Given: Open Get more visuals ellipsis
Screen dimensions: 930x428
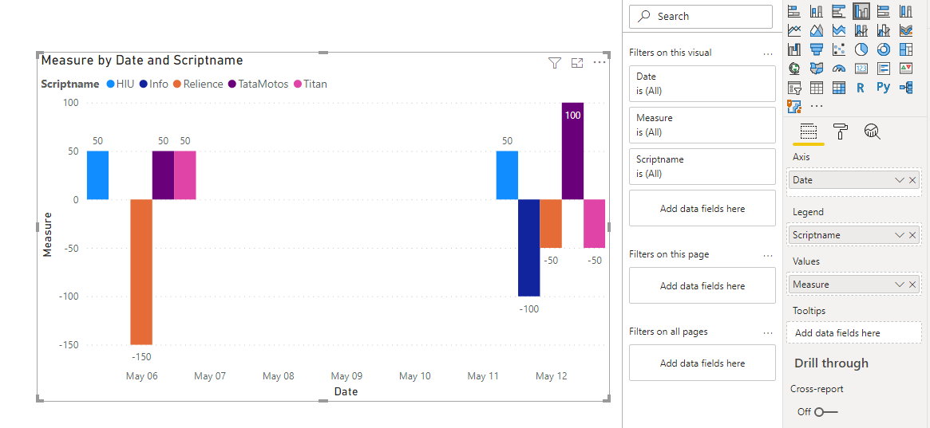Looking at the screenshot, I should click(817, 107).
